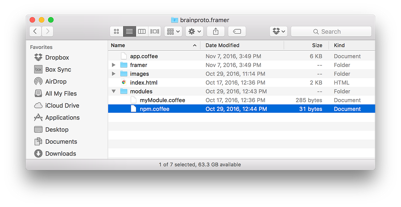The width and height of the screenshot is (401, 207).
Task: Click the Oct 29, 2016, 11:14 PM date
Action: pyautogui.click(x=235, y=74)
